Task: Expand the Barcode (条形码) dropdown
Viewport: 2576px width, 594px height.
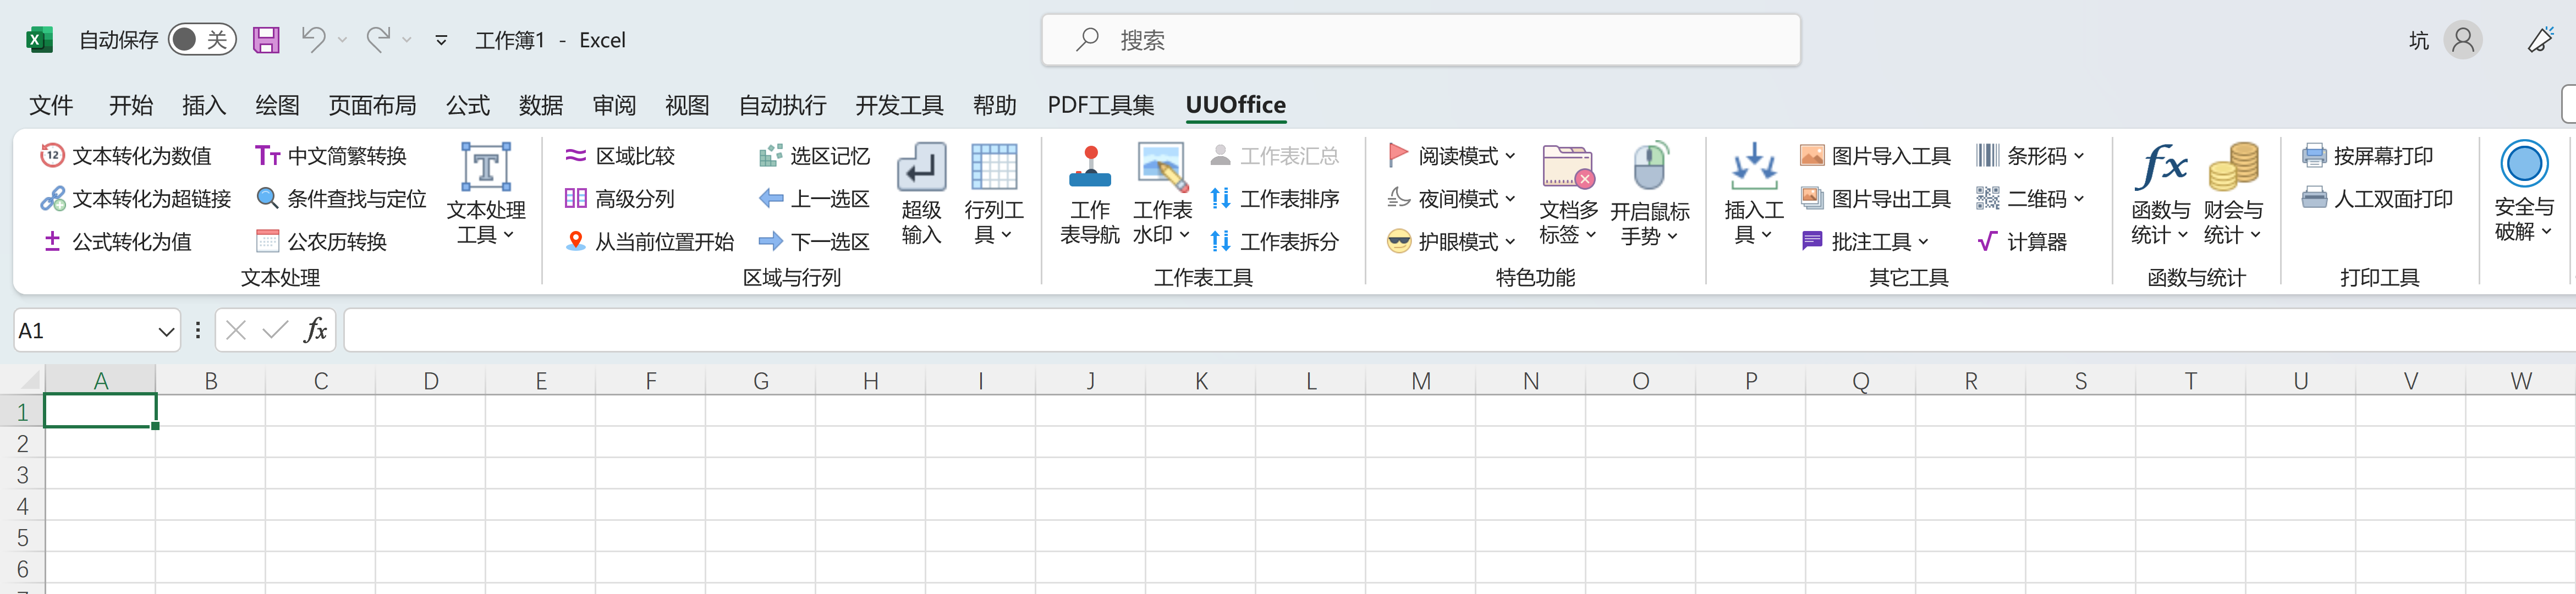Action: [2080, 156]
